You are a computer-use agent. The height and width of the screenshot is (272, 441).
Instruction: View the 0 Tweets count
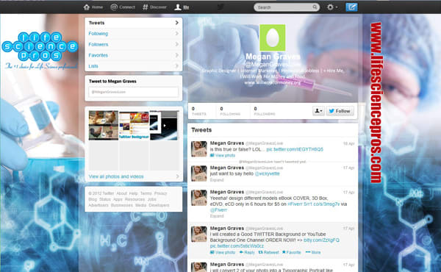point(199,111)
